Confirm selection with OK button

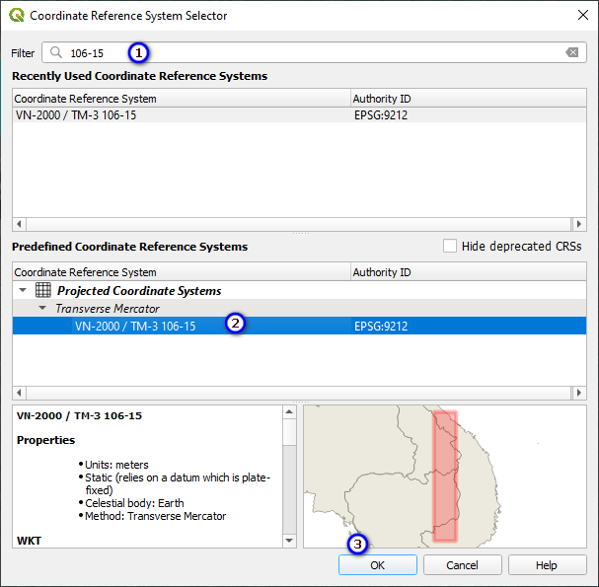(x=377, y=565)
